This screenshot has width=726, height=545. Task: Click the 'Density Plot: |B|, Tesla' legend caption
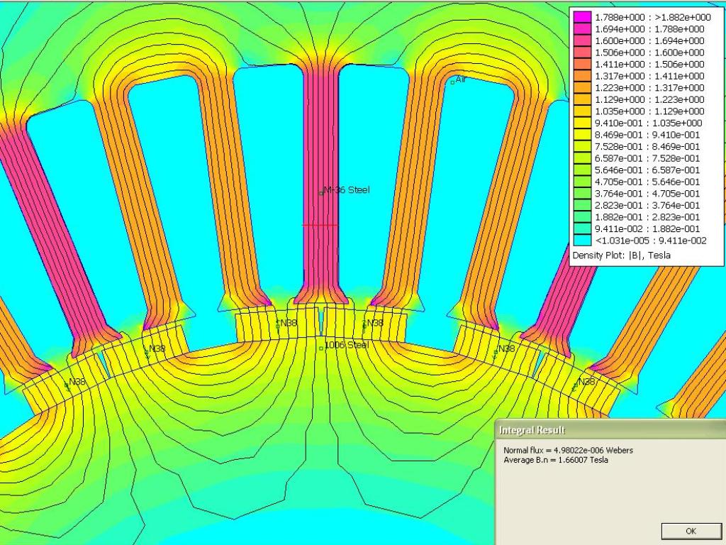pos(621,255)
